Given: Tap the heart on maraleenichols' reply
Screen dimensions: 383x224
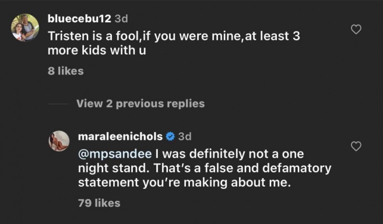Looking at the screenshot, I should tap(357, 147).
